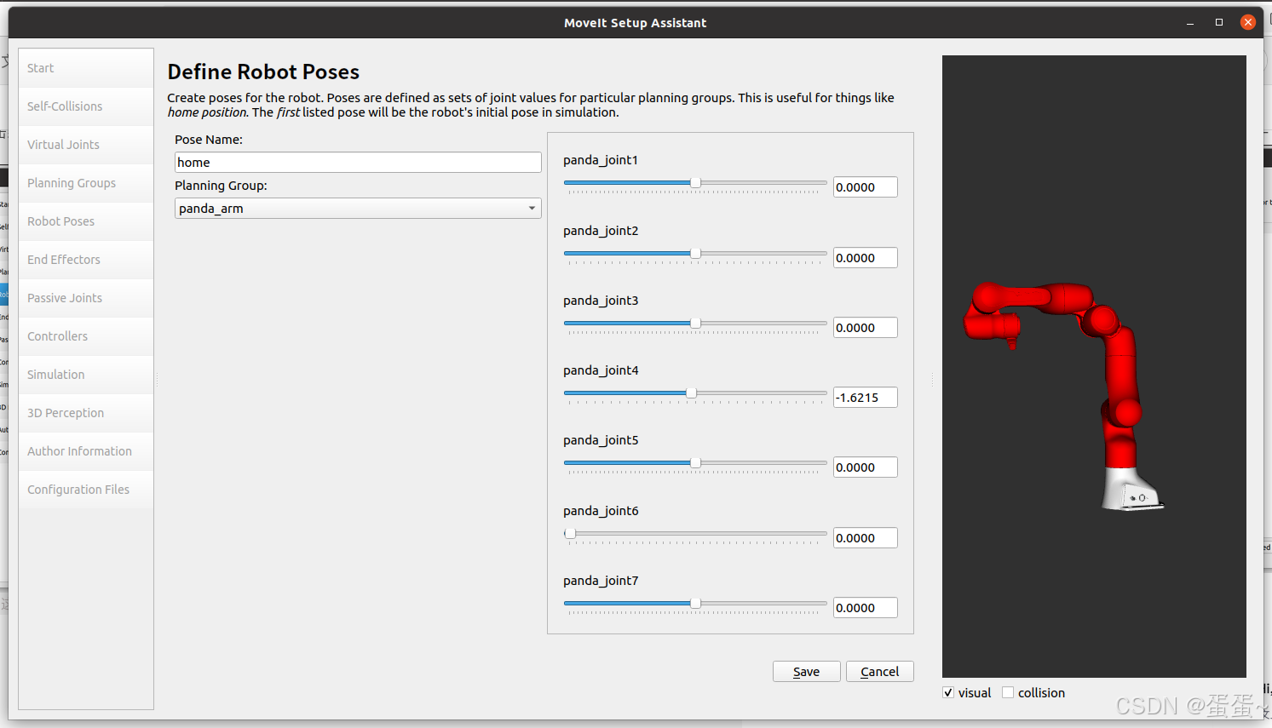The height and width of the screenshot is (728, 1272).
Task: Close the MoveIt Setup Assistant window
Action: [1248, 23]
